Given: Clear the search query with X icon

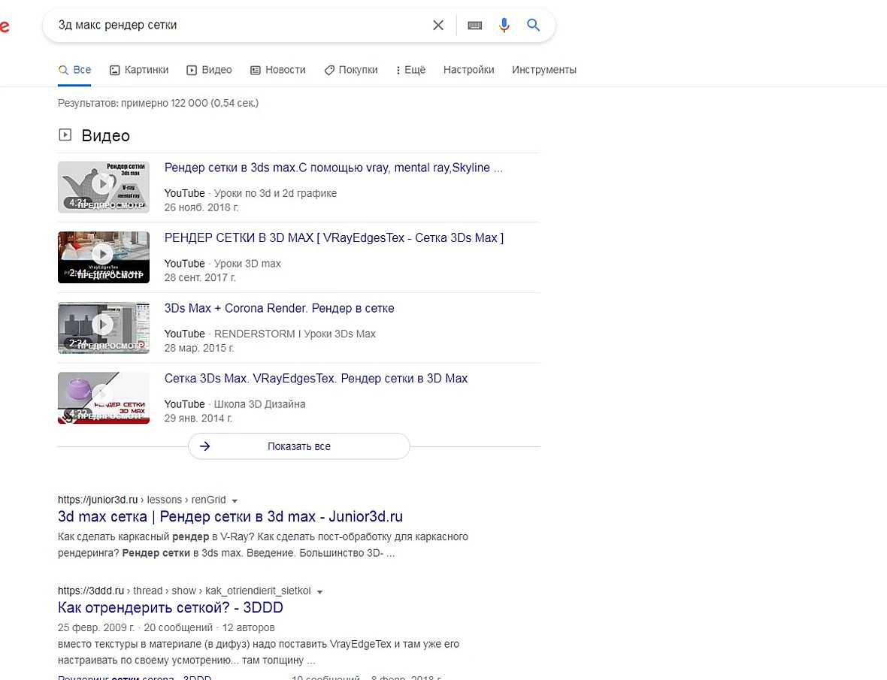Looking at the screenshot, I should click(437, 25).
